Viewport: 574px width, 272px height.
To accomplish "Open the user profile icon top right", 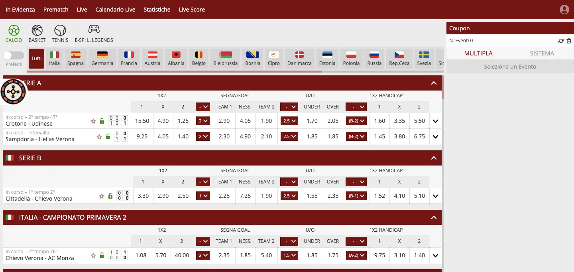I will 564,9.
